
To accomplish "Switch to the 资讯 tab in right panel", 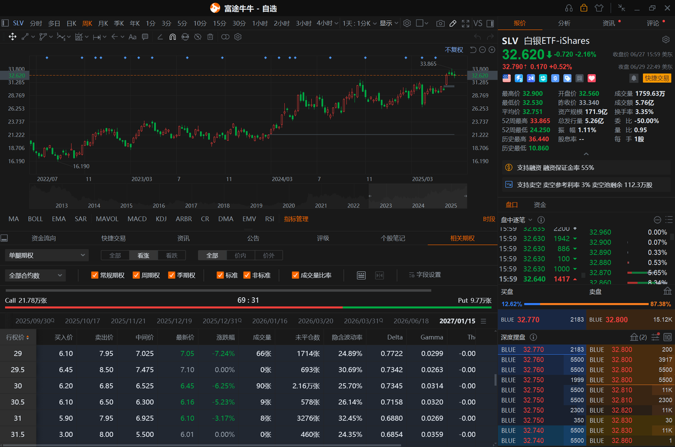I will 609,23.
